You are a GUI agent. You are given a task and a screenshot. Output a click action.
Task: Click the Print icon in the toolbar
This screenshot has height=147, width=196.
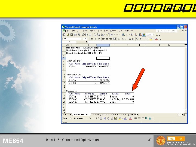pos(83,35)
